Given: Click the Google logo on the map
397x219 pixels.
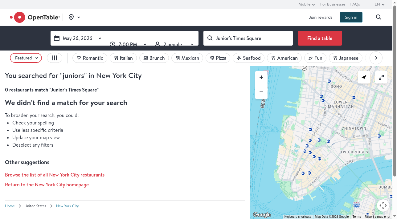Looking at the screenshot, I should tap(262, 215).
